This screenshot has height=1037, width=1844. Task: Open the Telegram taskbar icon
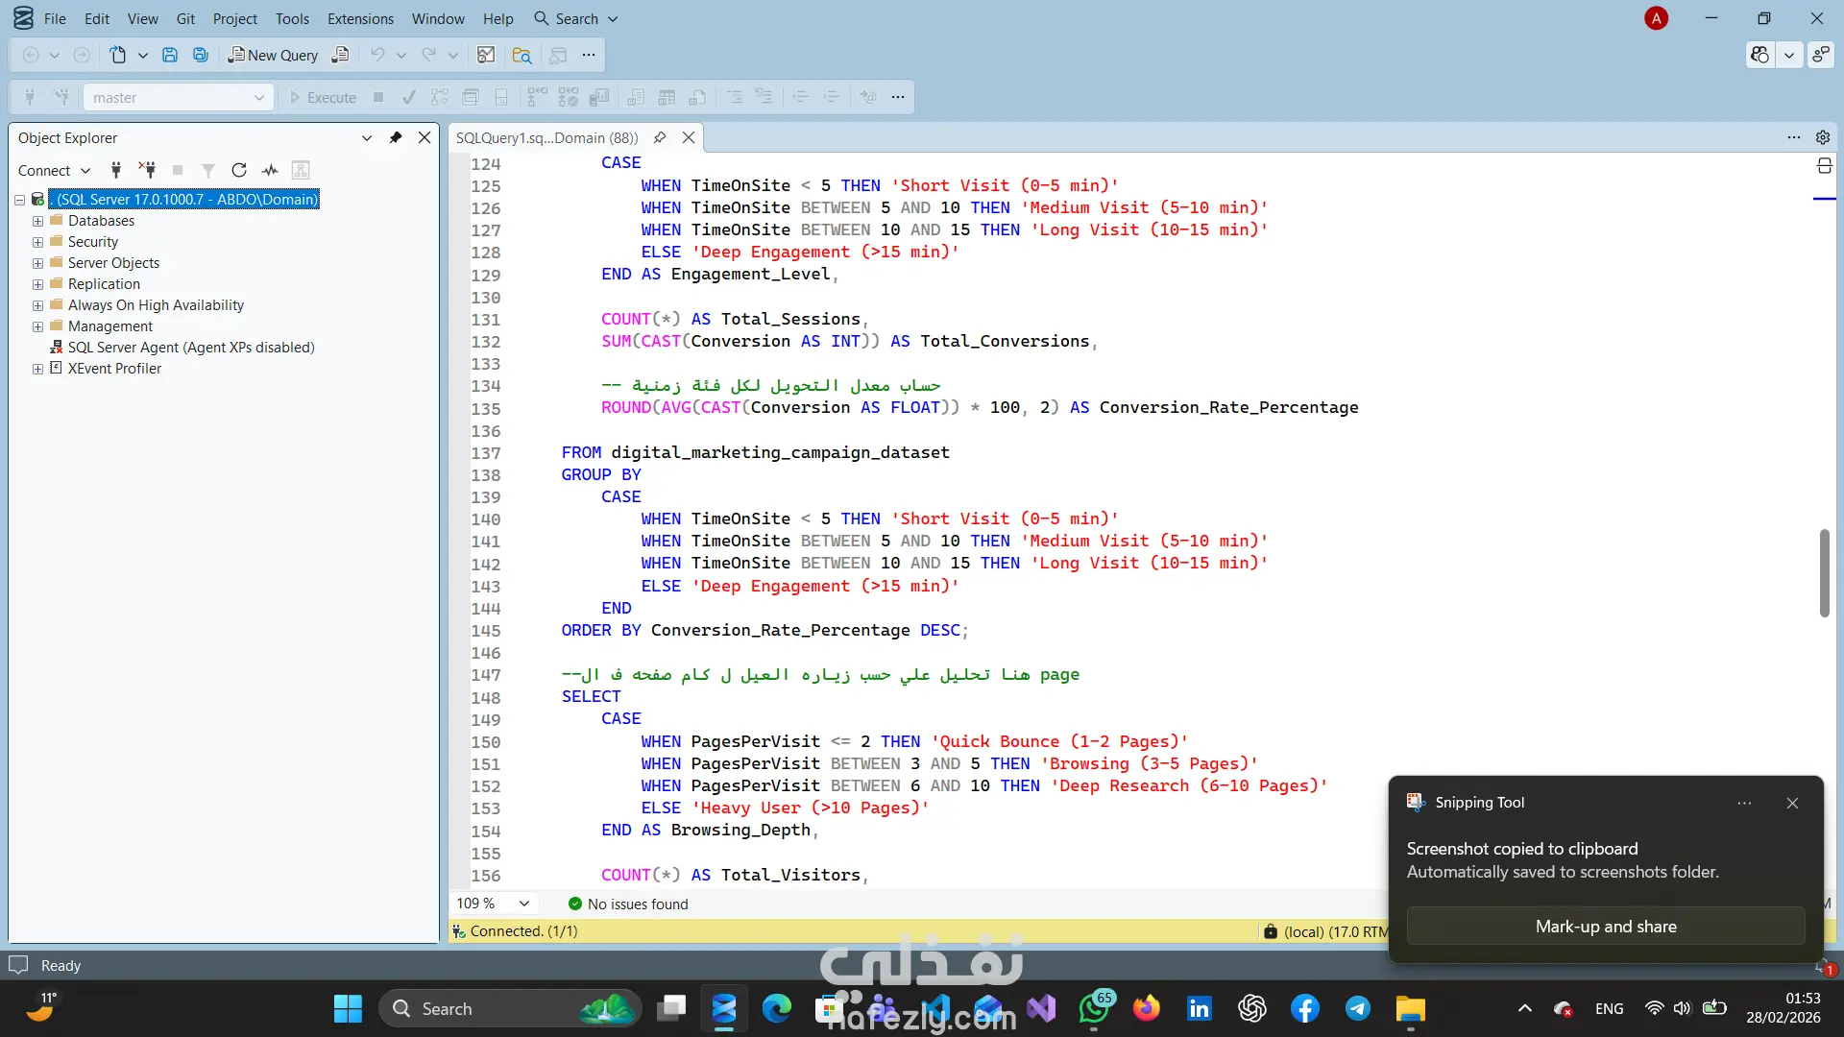pyautogui.click(x=1357, y=1008)
